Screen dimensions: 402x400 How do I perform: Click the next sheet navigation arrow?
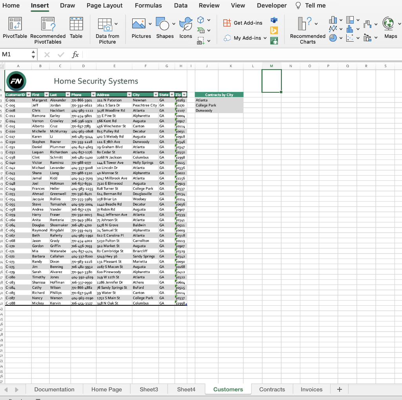tap(16, 389)
